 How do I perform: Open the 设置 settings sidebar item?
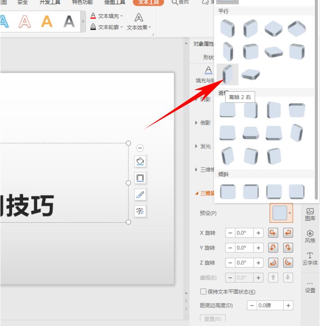(310, 287)
